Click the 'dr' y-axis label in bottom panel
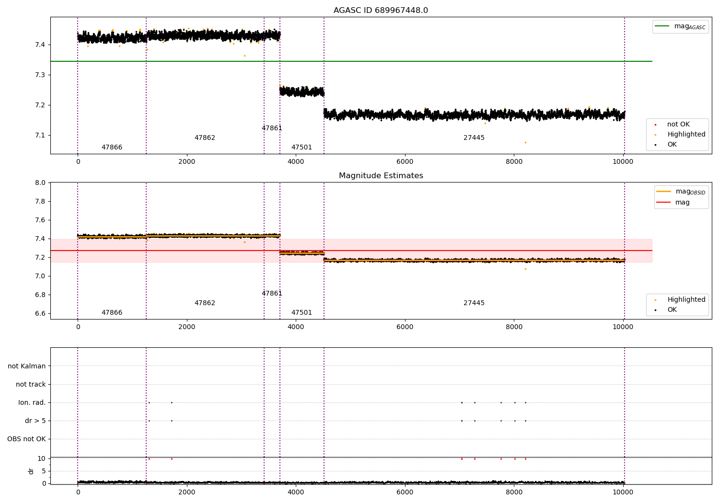 (x=31, y=471)
